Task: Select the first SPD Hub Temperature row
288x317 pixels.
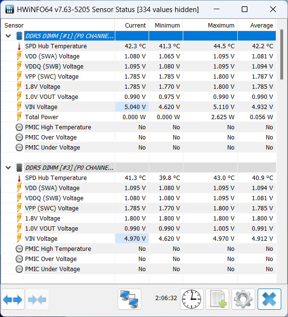Action: [x=138, y=46]
